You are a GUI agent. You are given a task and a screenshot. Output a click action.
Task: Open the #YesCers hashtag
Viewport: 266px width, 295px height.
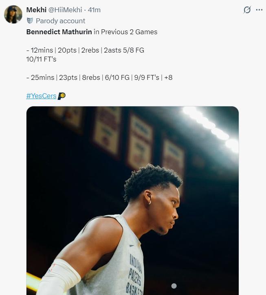tap(41, 96)
